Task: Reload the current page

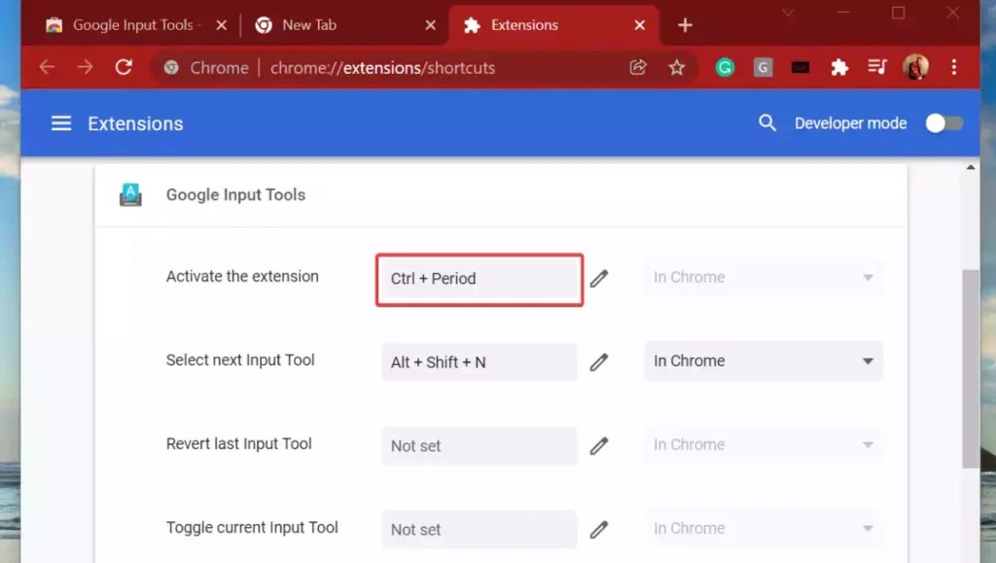Action: coord(124,67)
